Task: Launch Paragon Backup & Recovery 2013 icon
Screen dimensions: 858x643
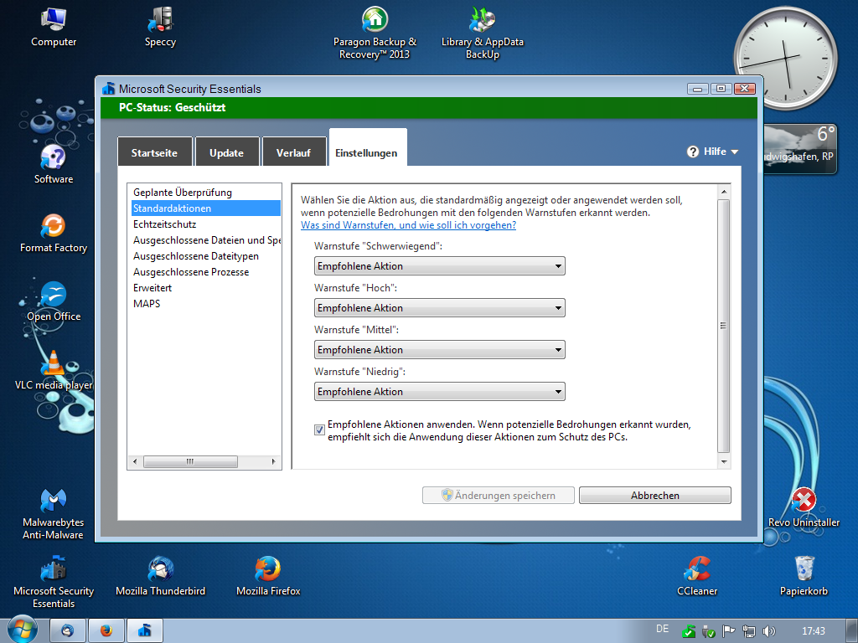Action: pos(375,33)
